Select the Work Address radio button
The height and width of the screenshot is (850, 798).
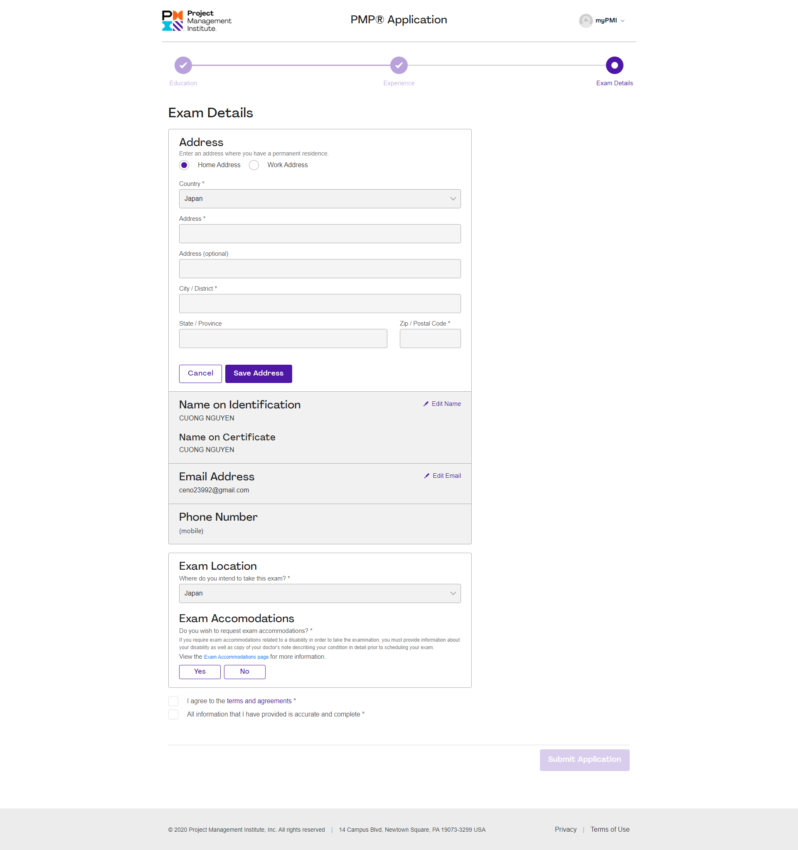tap(254, 165)
